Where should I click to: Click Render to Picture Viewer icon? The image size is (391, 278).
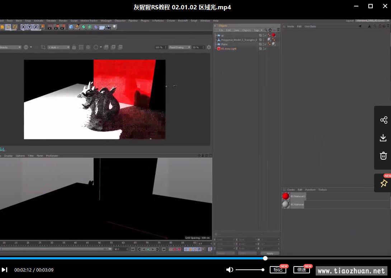click(56, 27)
